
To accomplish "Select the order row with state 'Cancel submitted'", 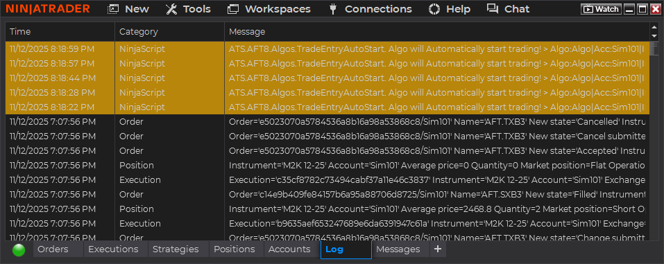I will tap(327, 137).
